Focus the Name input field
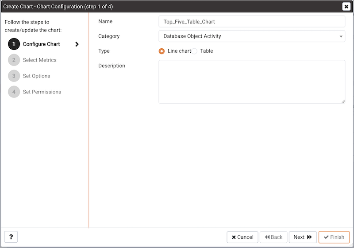Viewport: 354px width, 248px height. [252, 21]
